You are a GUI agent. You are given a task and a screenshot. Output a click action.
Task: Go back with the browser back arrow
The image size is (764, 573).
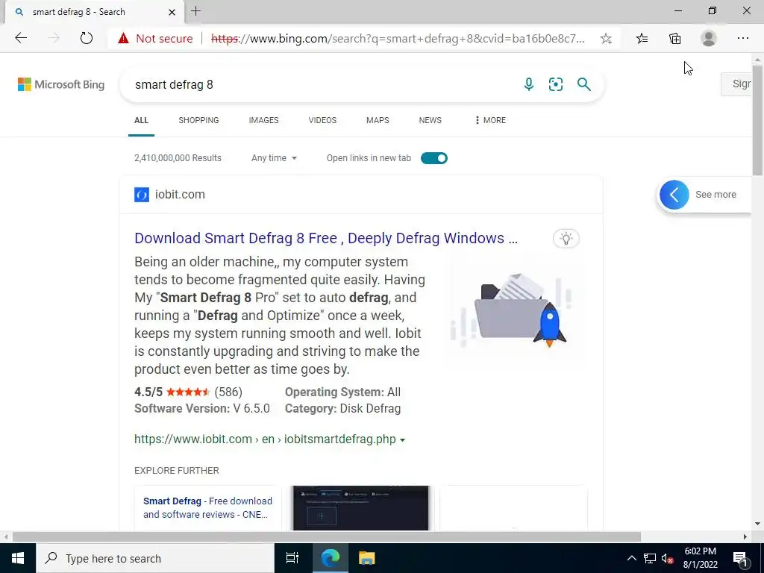[x=21, y=38]
